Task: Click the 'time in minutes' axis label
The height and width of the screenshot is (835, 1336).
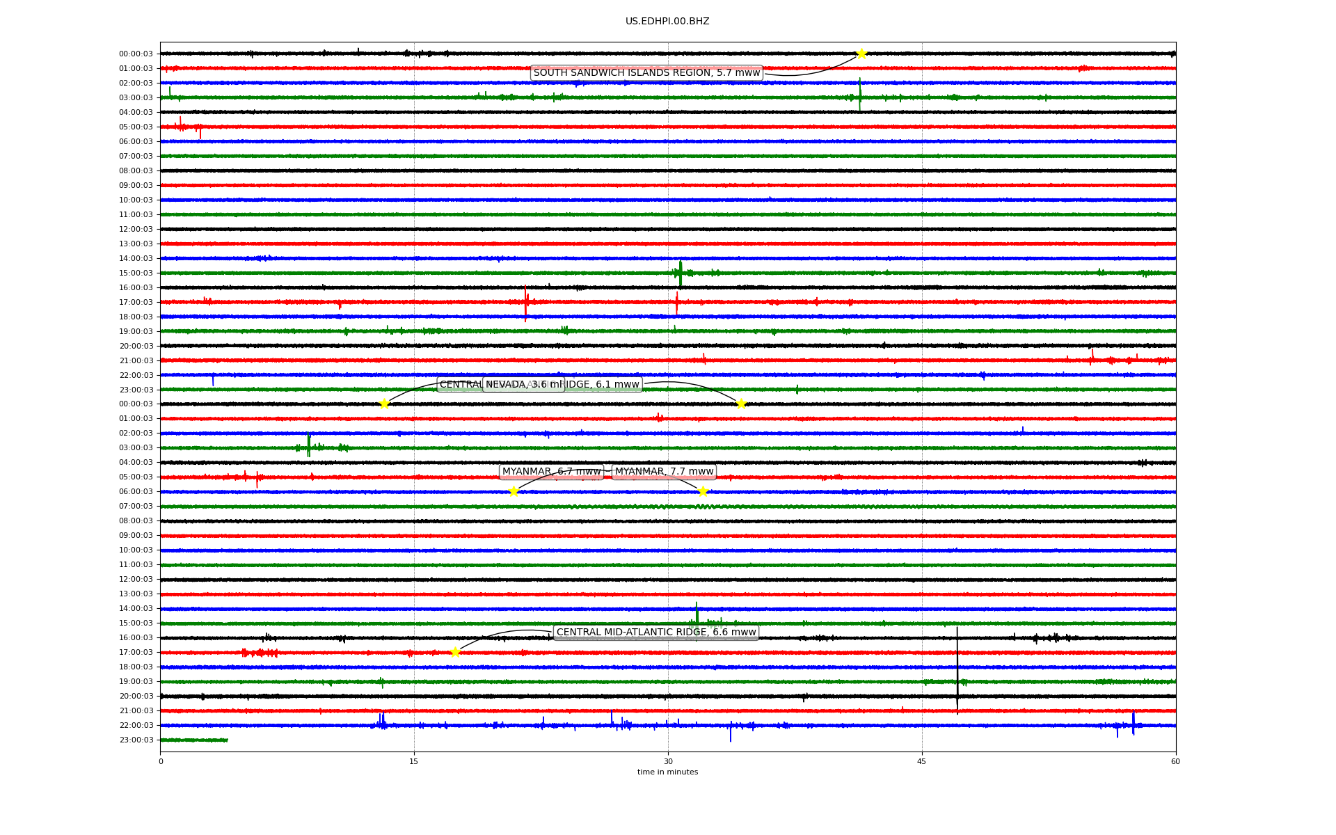Action: pyautogui.click(x=667, y=772)
